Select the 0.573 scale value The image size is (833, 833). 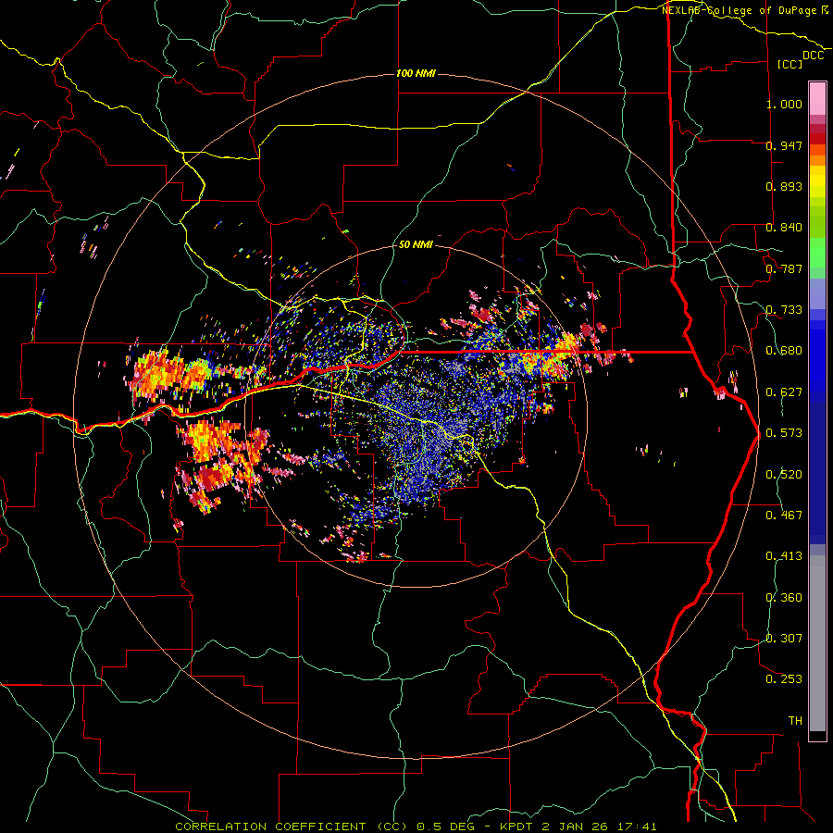784,433
